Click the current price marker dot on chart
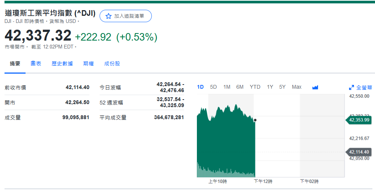 (255, 120)
